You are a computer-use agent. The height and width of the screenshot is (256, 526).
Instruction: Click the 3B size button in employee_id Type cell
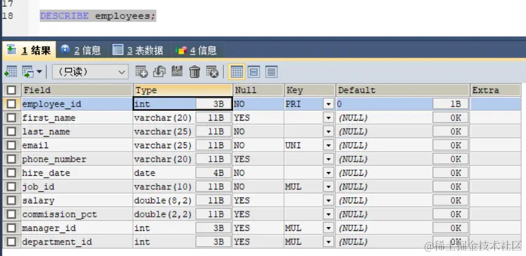pyautogui.click(x=214, y=104)
